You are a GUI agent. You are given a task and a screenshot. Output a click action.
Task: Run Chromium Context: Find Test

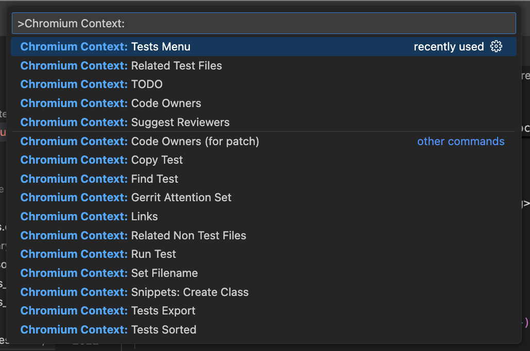(x=263, y=179)
